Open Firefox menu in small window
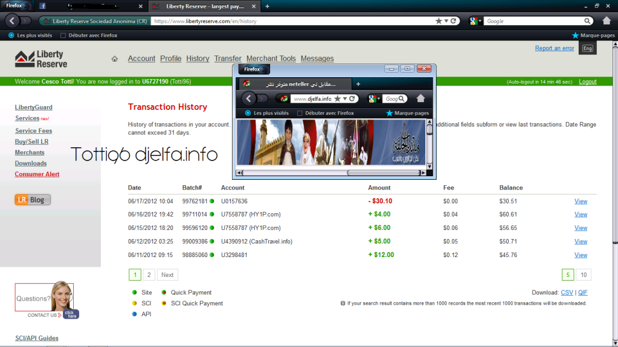 coord(254,69)
